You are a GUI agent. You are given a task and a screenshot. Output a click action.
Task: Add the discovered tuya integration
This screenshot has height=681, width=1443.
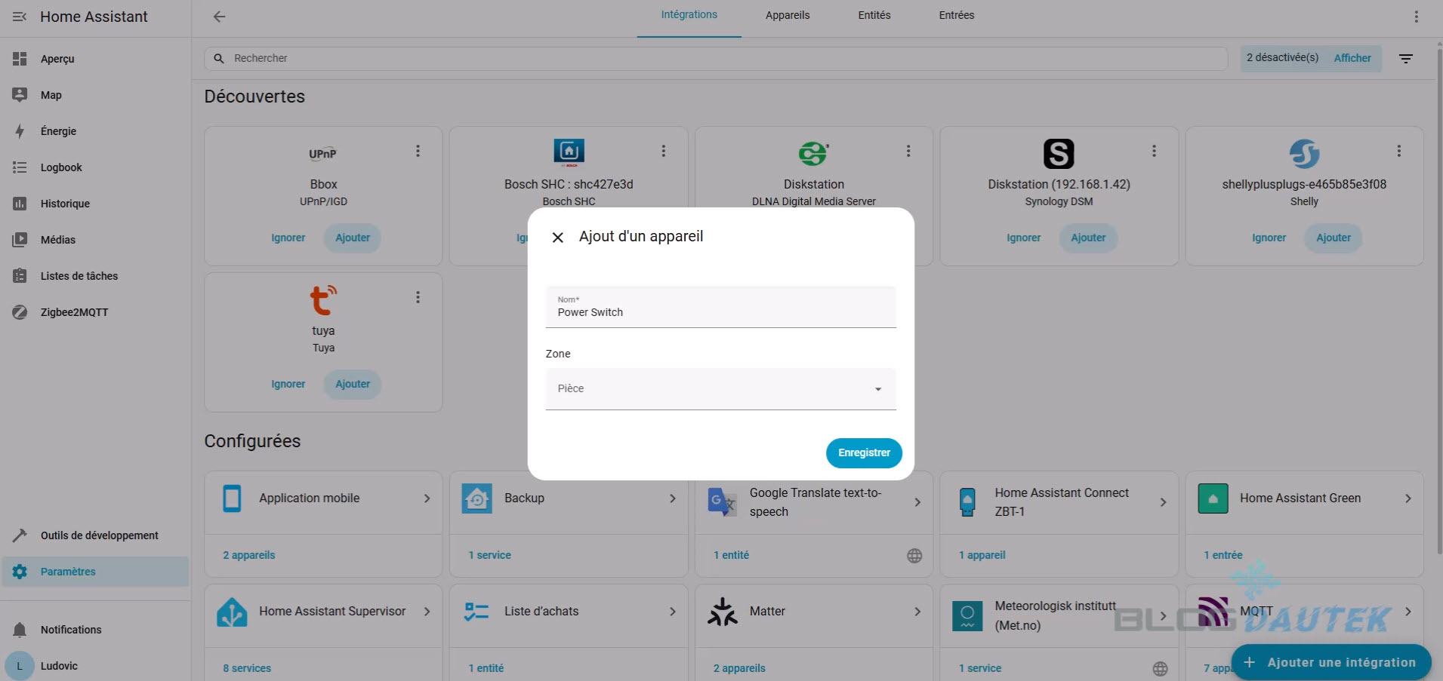[353, 384]
